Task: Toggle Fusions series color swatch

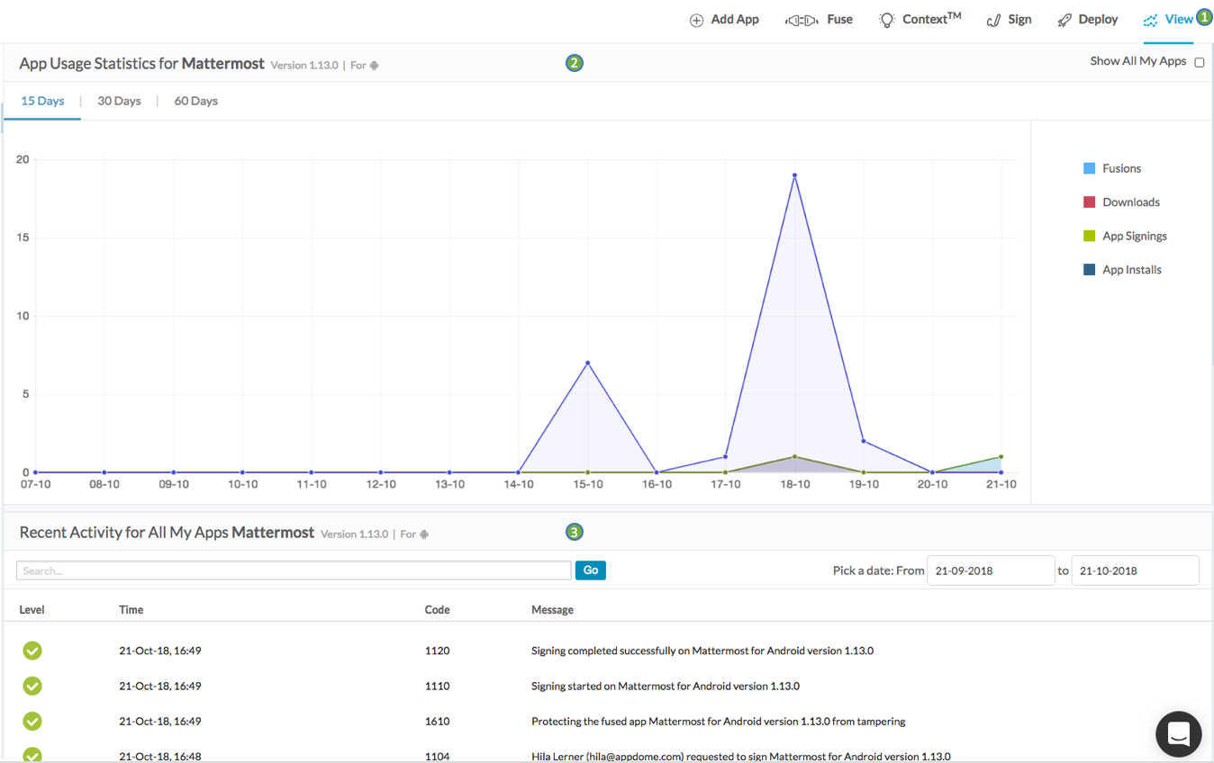Action: (1090, 168)
